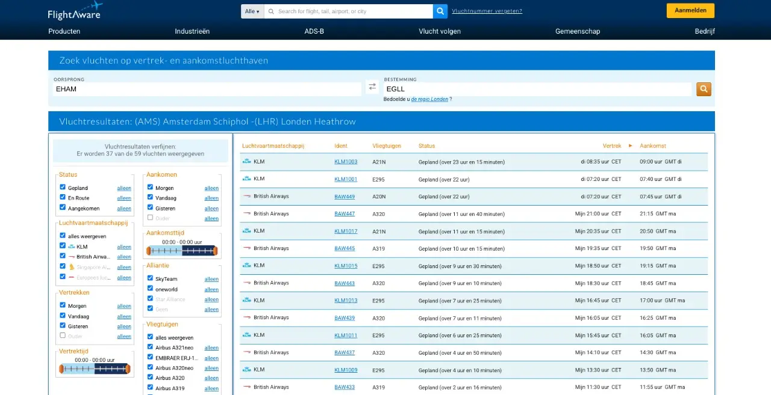Uncheck the Gepland status checkbox
The width and height of the screenshot is (771, 395).
[x=63, y=188]
